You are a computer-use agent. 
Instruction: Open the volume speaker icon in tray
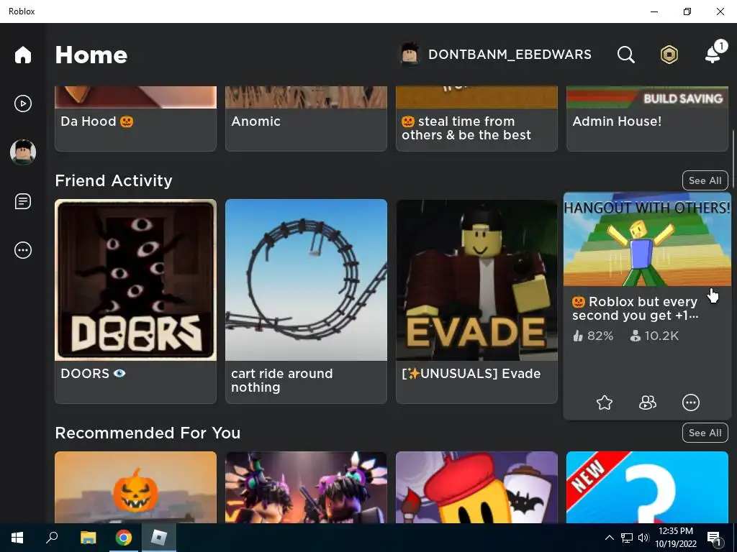point(643,538)
